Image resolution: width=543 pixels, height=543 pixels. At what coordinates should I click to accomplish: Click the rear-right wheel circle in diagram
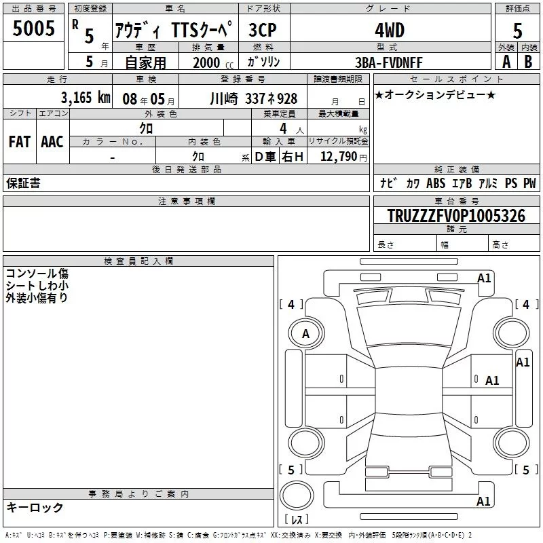click(x=511, y=442)
